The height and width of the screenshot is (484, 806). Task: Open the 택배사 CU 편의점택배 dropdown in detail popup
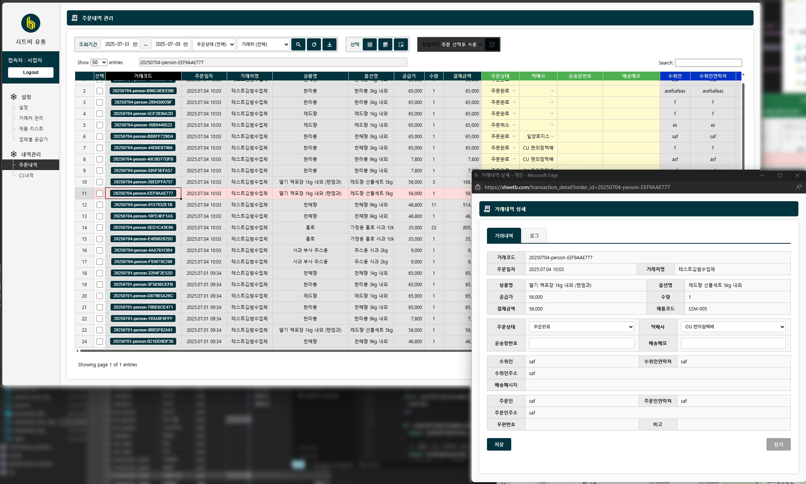733,327
